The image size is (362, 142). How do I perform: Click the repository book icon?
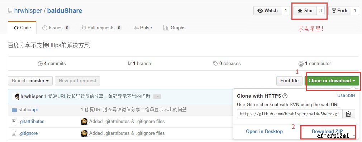[x=10, y=11]
